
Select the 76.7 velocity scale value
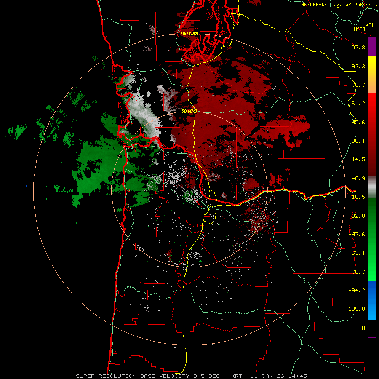[358, 85]
